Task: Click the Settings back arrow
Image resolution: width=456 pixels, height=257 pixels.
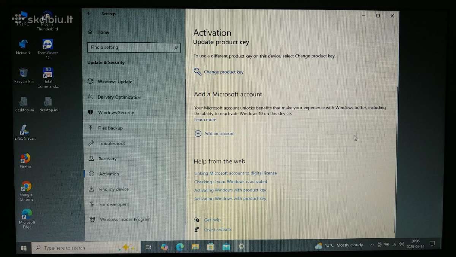Action: coord(89,13)
